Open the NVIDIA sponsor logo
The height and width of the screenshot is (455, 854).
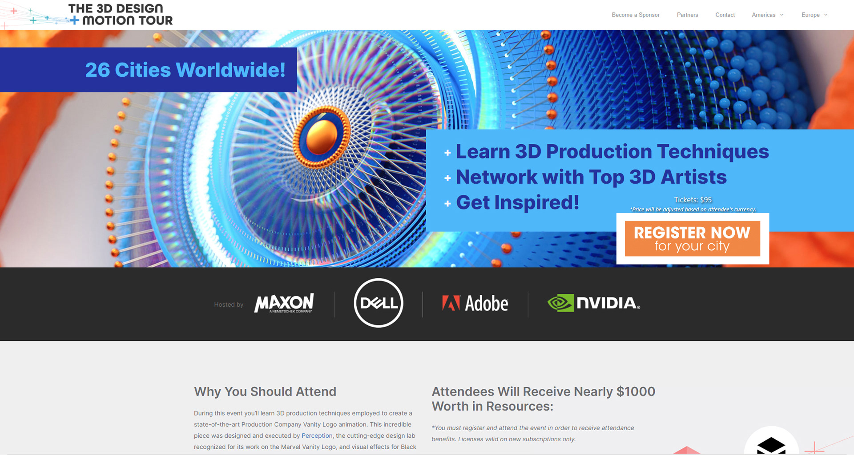tap(594, 303)
